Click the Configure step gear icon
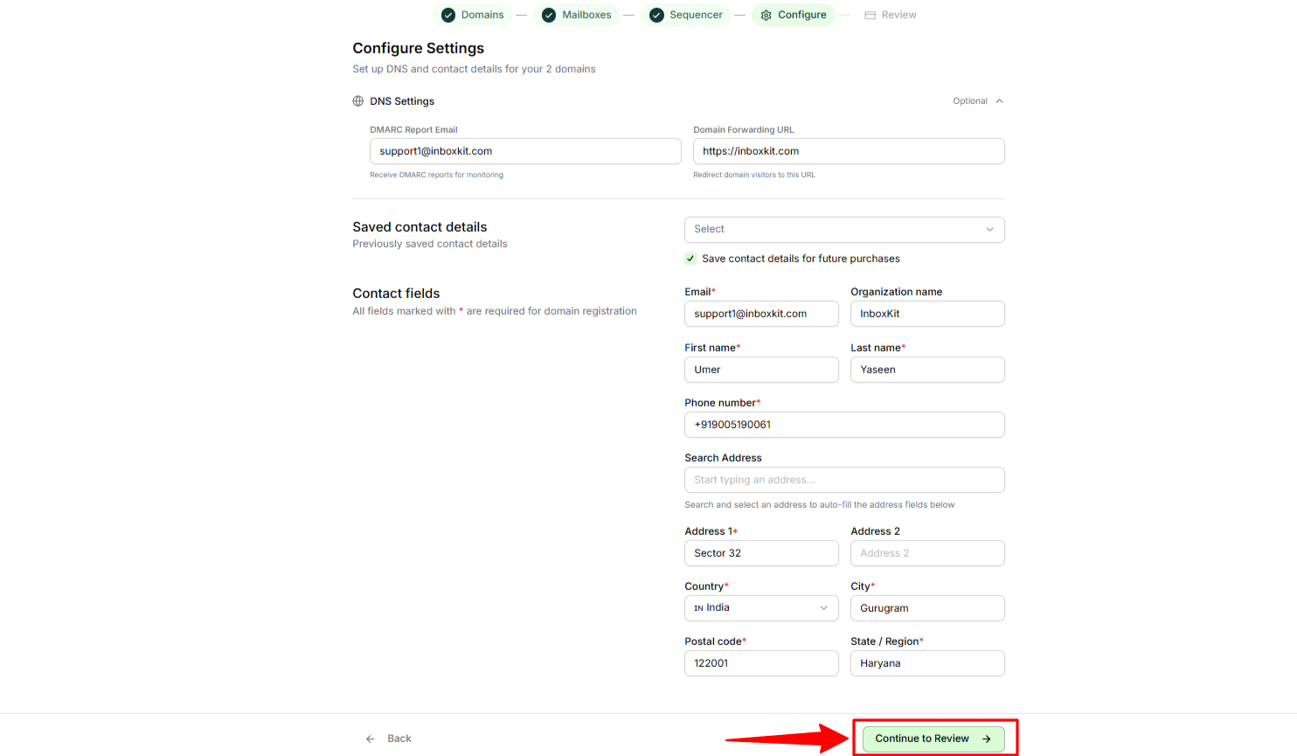The image size is (1297, 756). point(766,15)
